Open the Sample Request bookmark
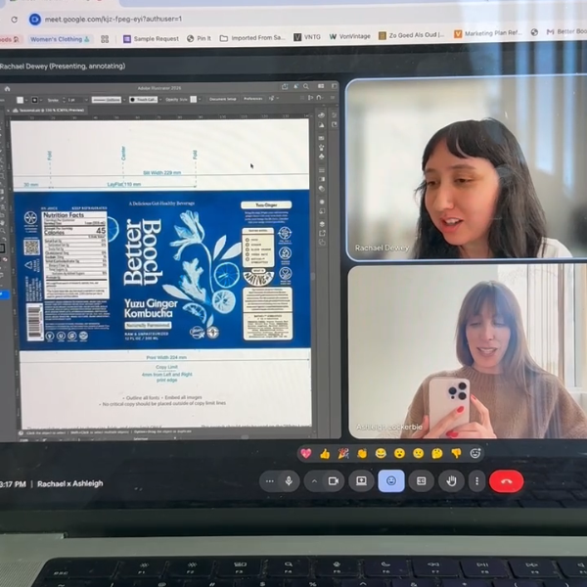The width and height of the screenshot is (587, 587). point(152,38)
